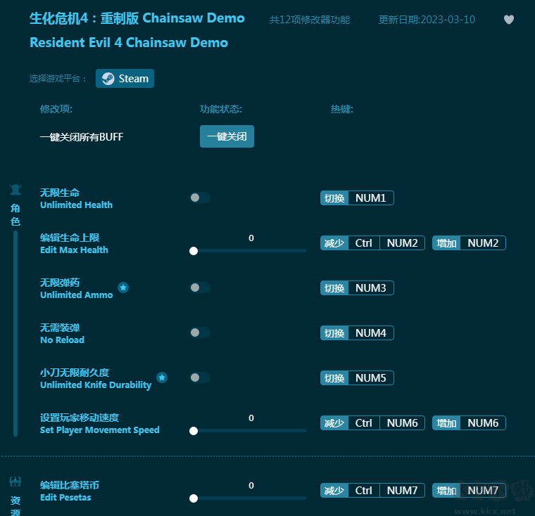Click the 切换 label for No Reload hotkey
Screen dimensions: 535x516
334,333
